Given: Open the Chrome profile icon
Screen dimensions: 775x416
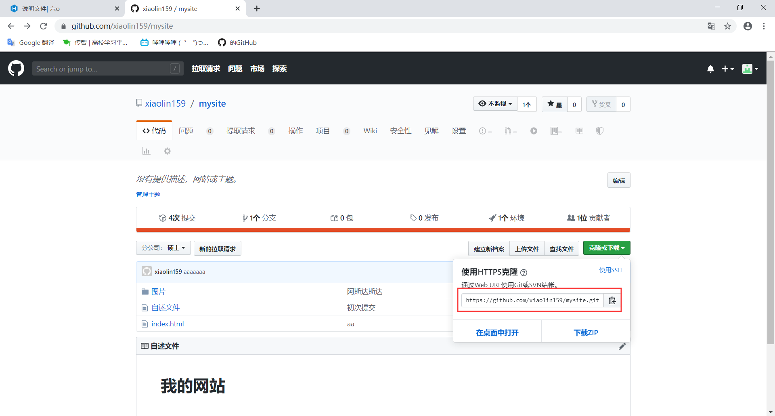Looking at the screenshot, I should [748, 26].
